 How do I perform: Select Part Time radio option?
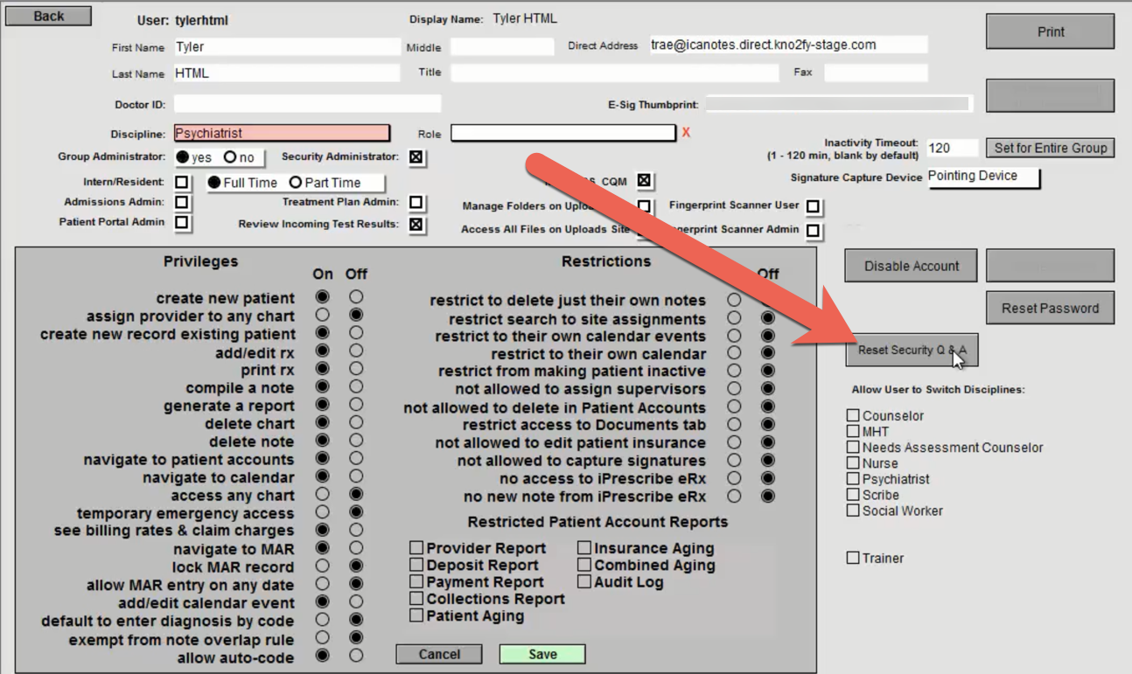296,183
